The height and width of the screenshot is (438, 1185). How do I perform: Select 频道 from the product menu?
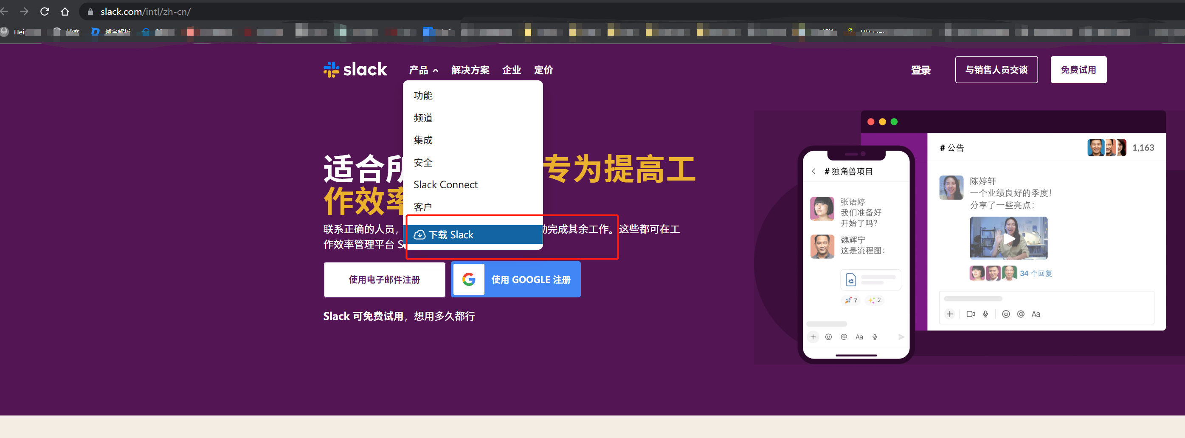[x=473, y=118]
